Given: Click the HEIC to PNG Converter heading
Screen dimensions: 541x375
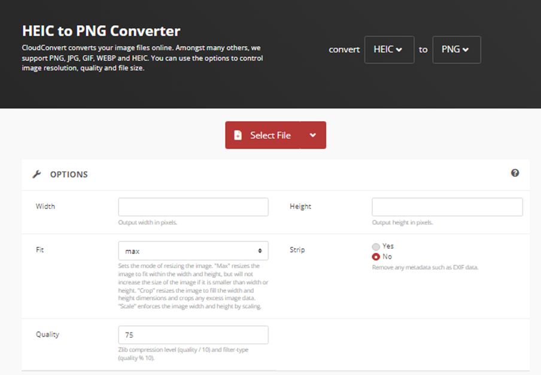Looking at the screenshot, I should (101, 31).
